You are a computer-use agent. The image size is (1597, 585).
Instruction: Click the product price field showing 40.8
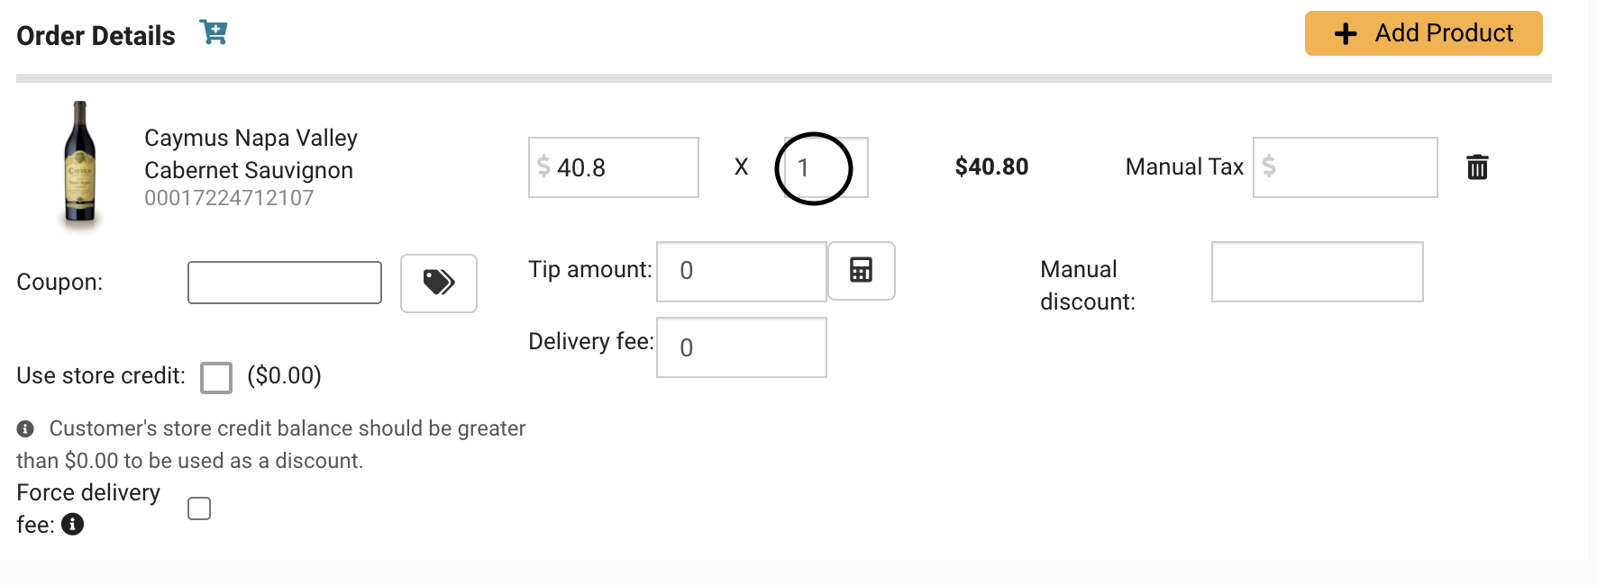pos(614,167)
